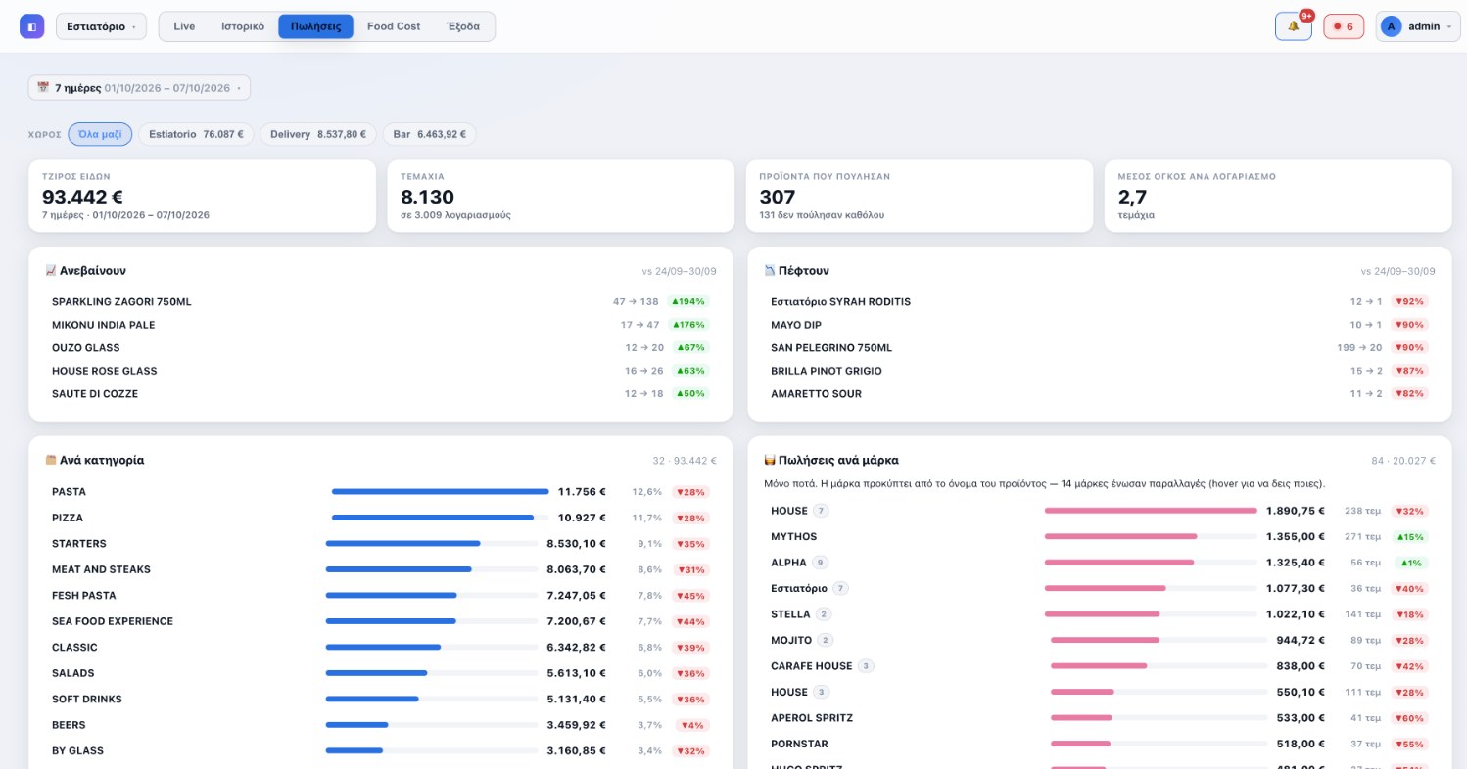Click the AMARETTO SOUR row

pos(1099,393)
